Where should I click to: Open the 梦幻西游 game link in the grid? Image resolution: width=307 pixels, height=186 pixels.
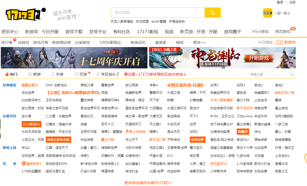tap(132, 85)
